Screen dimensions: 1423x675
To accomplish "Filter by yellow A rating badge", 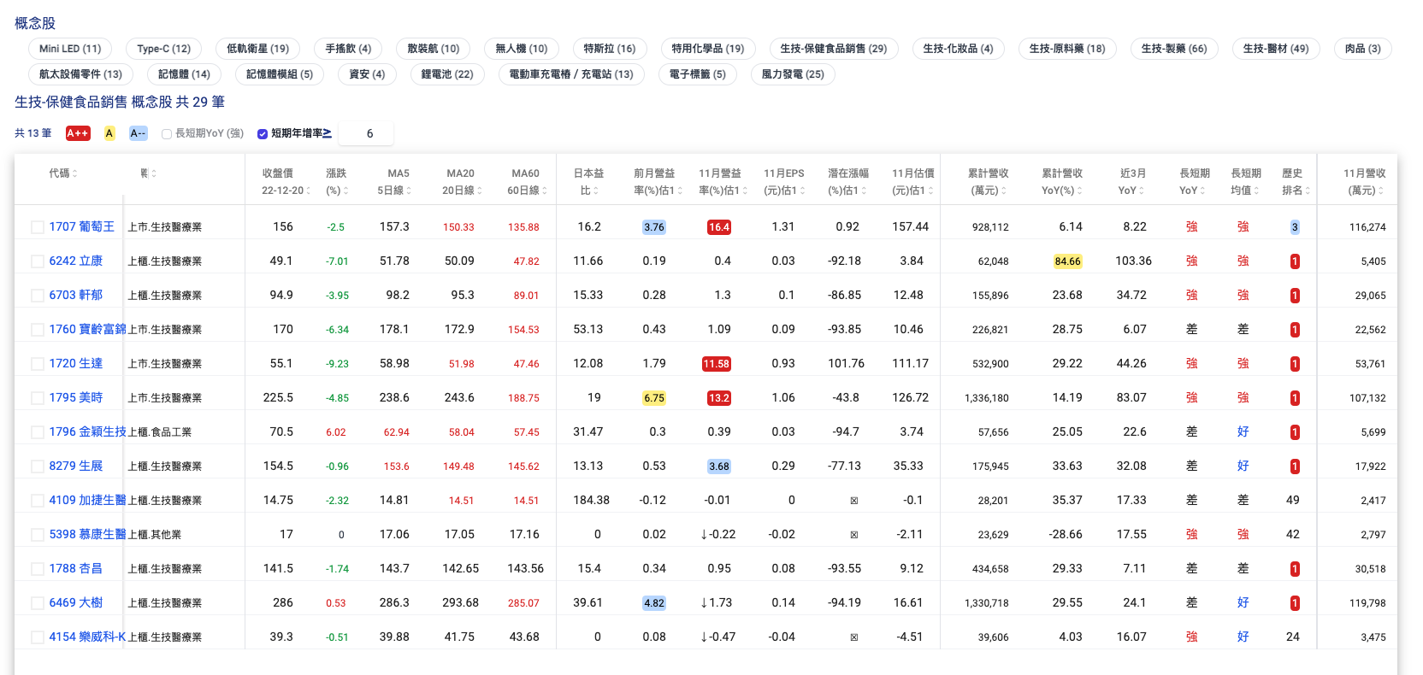I will coord(109,133).
